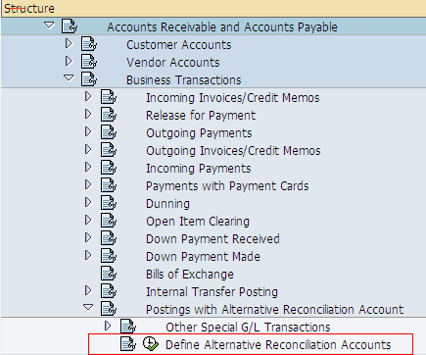Select the Dunning label

tap(167, 203)
